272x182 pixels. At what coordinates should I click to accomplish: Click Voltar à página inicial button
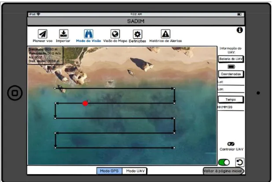tap(224, 171)
